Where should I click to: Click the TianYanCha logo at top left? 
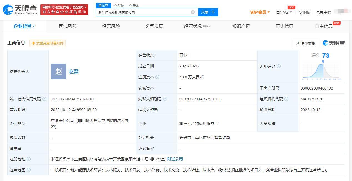(20, 10)
